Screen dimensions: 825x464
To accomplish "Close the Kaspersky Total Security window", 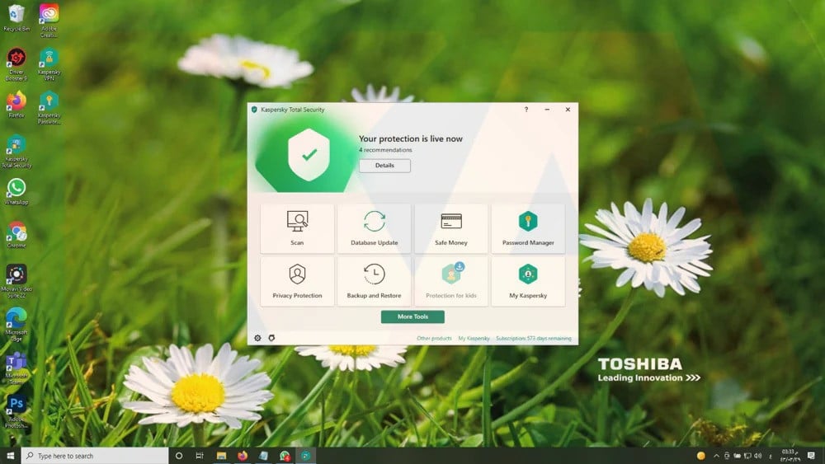I will click(x=568, y=110).
